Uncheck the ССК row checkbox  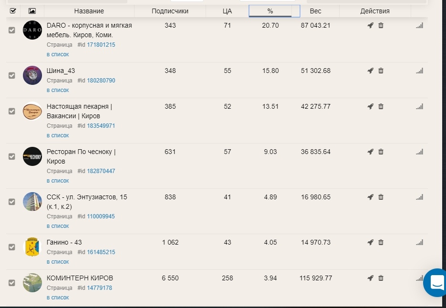pyautogui.click(x=11, y=202)
